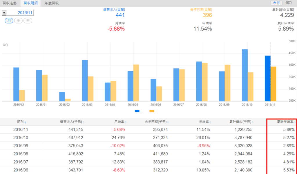Click the orange prior-year bar for 2015/12
297x174 pixels.
coord(22,96)
